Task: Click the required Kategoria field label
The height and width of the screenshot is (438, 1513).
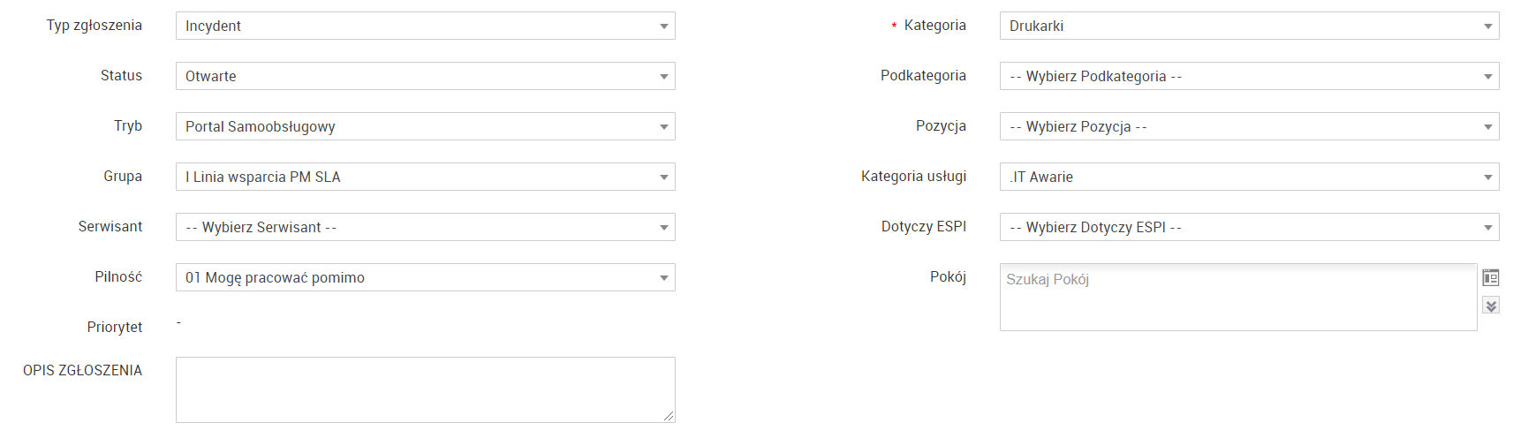Action: [x=934, y=26]
